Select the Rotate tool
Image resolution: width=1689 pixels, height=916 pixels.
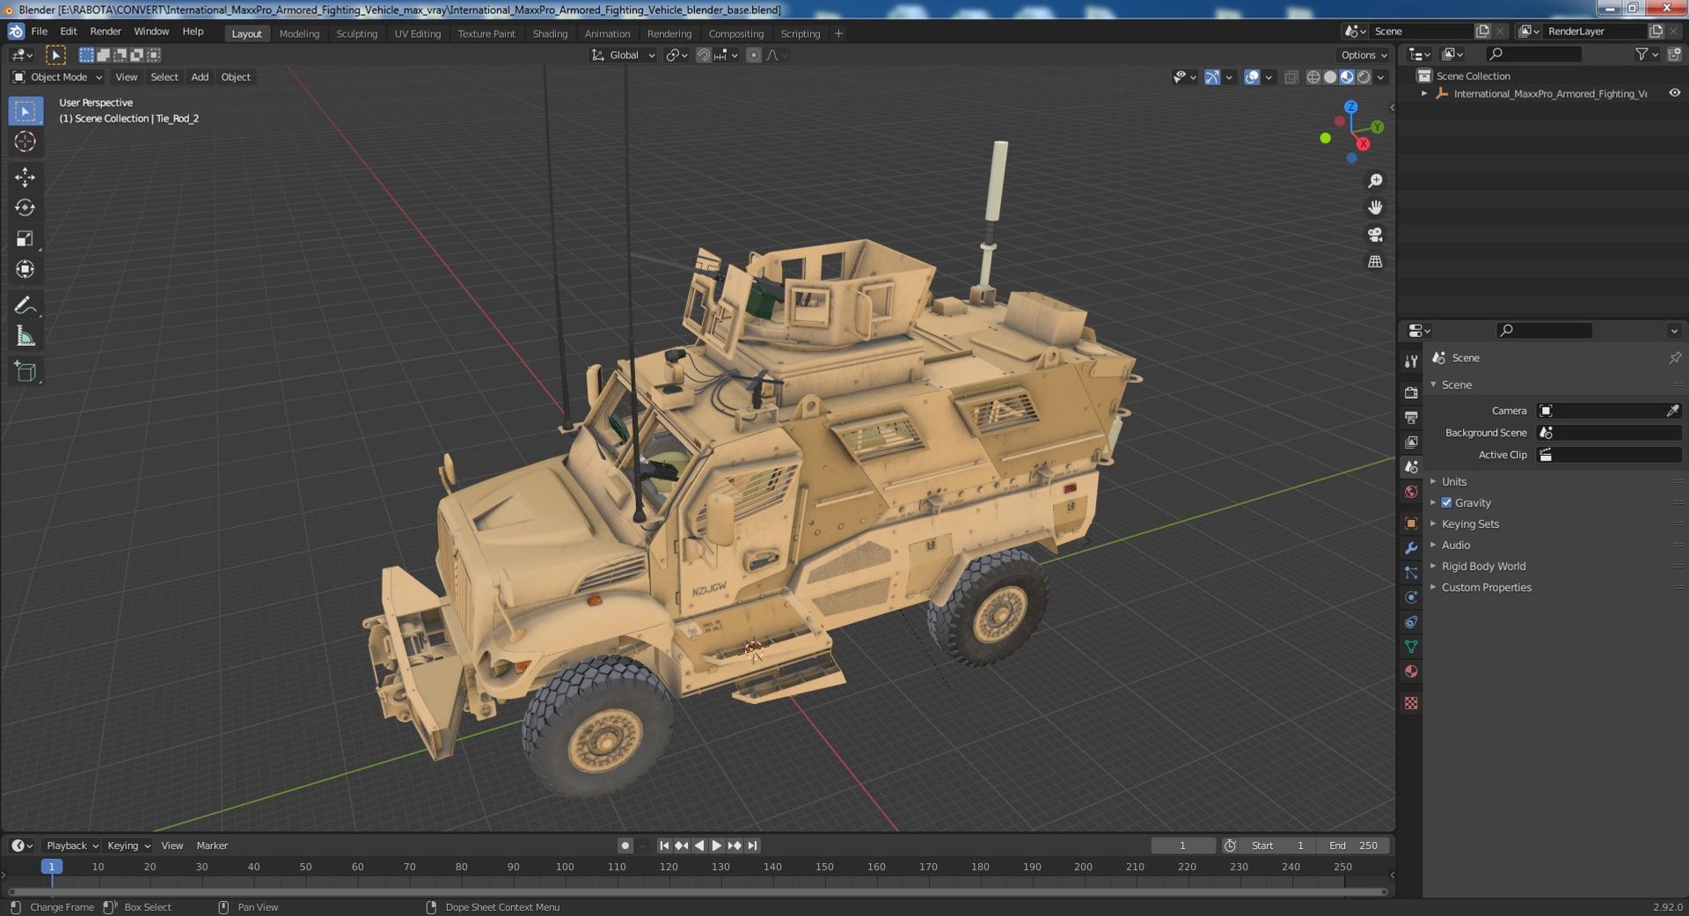point(25,208)
